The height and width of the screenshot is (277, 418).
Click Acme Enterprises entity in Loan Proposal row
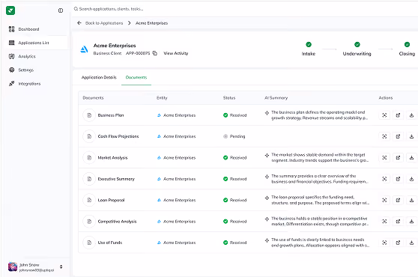coord(177,200)
